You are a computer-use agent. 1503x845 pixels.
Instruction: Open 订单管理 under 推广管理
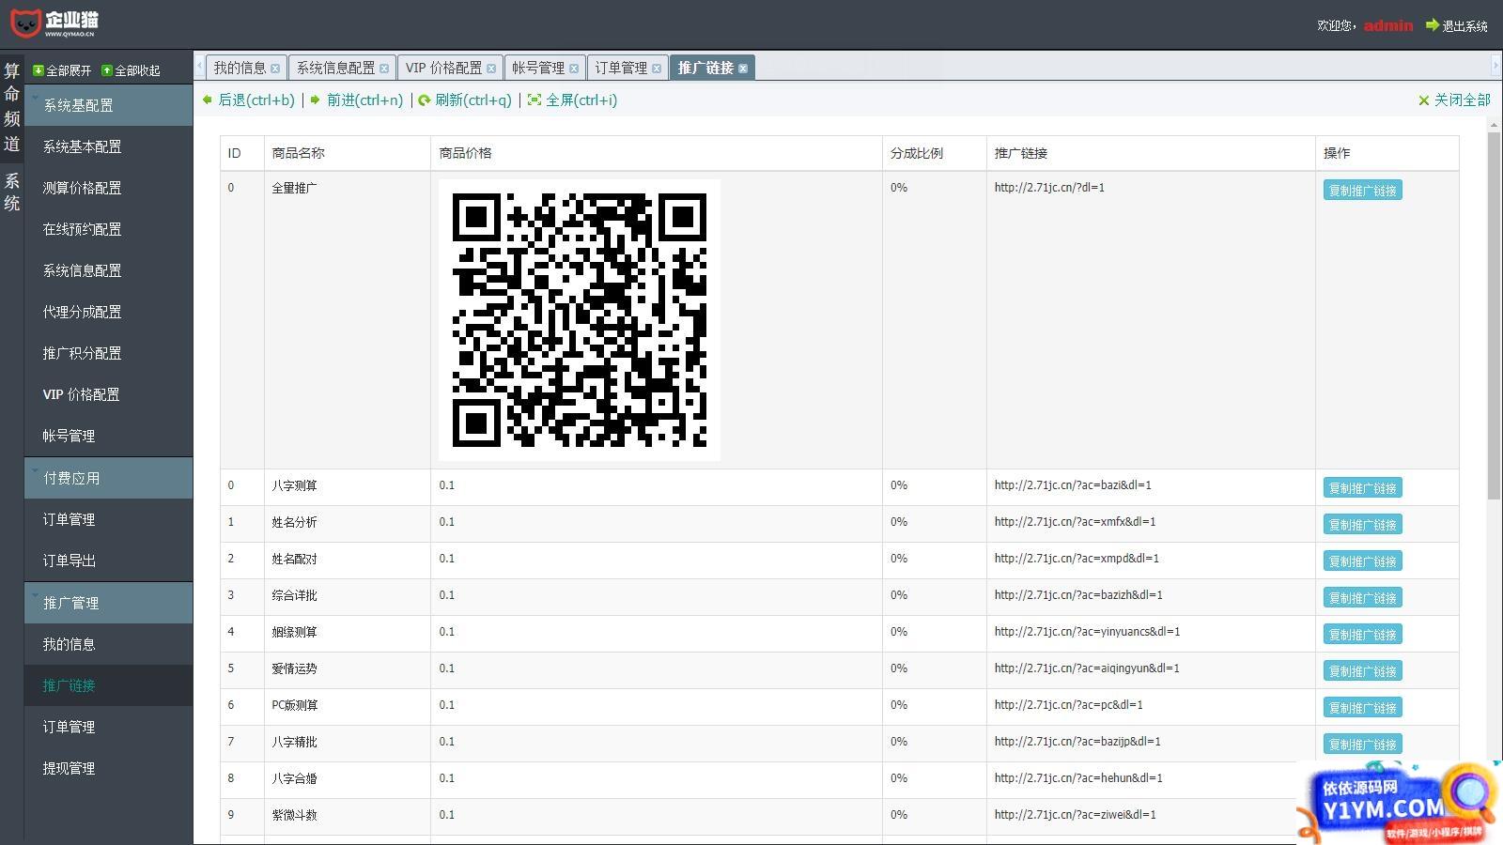(108, 727)
